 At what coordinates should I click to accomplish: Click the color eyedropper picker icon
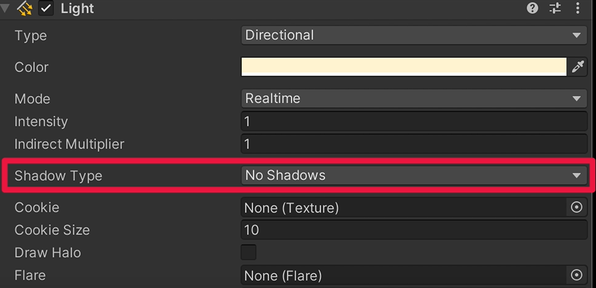click(578, 67)
